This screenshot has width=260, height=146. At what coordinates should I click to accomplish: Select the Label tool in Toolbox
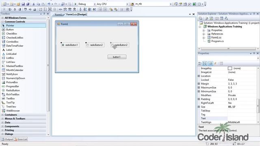point(9,50)
